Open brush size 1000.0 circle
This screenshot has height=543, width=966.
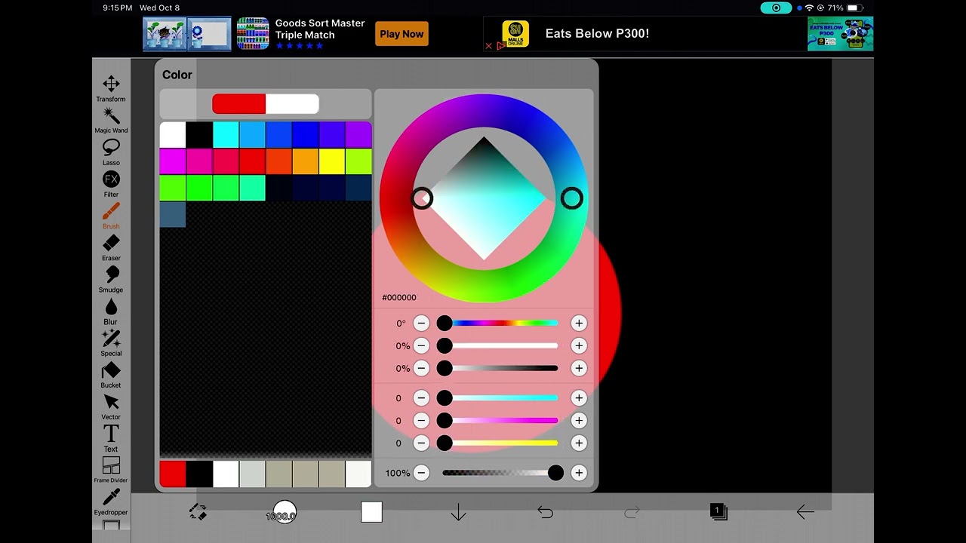(x=285, y=513)
